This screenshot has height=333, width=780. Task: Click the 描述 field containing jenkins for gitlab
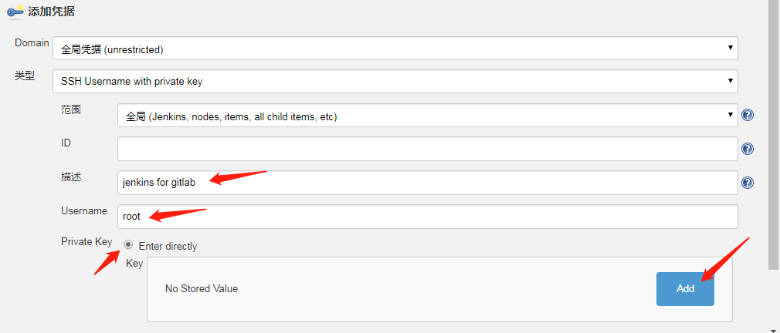(427, 183)
